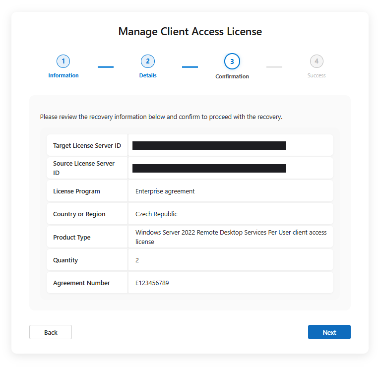Click the redacted Source License Server ID value
This screenshot has width=381, height=367.
coord(209,168)
